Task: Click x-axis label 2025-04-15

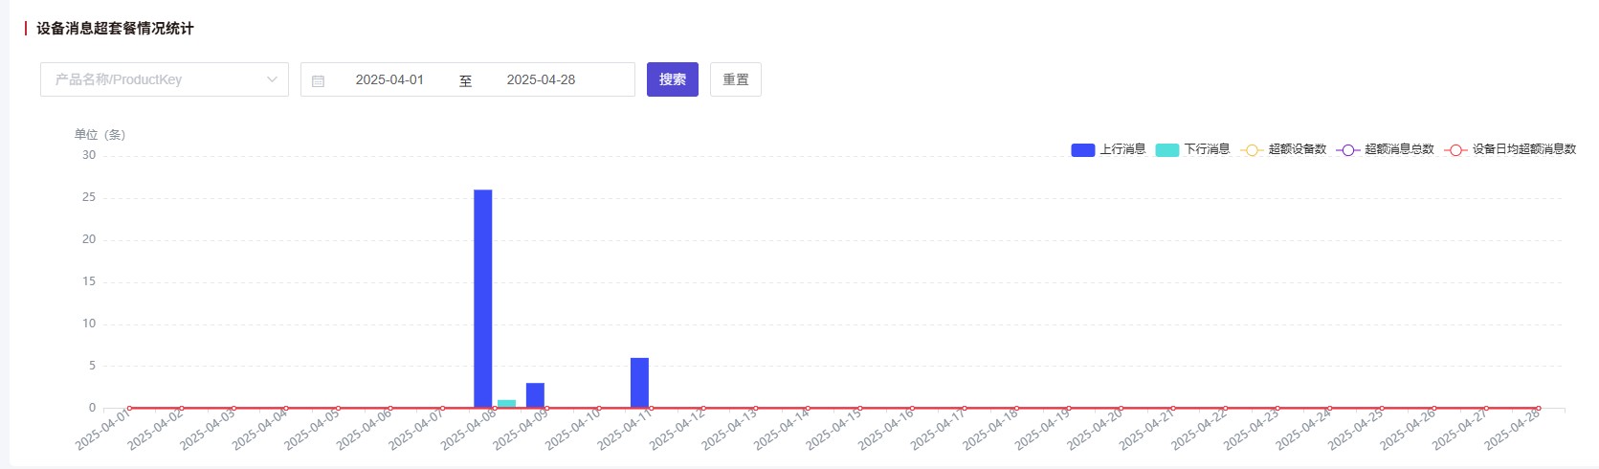Action: 833,429
